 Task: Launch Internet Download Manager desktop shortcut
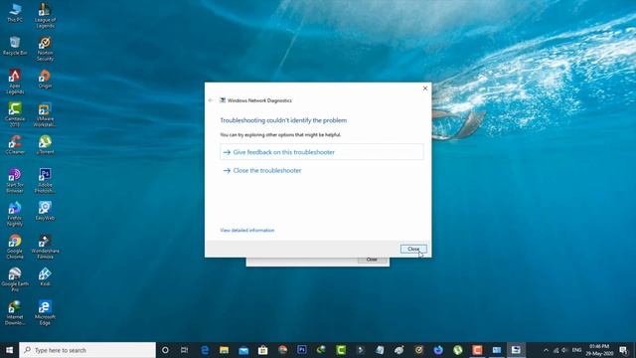tap(15, 313)
